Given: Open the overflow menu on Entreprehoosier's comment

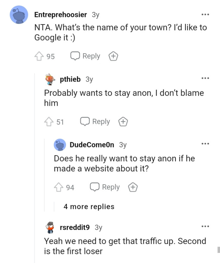Looking at the screenshot, I should pyautogui.click(x=205, y=14).
